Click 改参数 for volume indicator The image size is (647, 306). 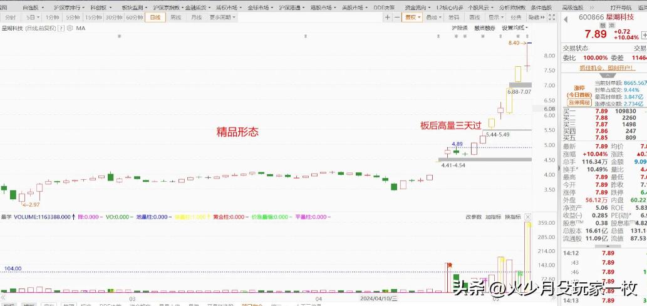[474, 217]
